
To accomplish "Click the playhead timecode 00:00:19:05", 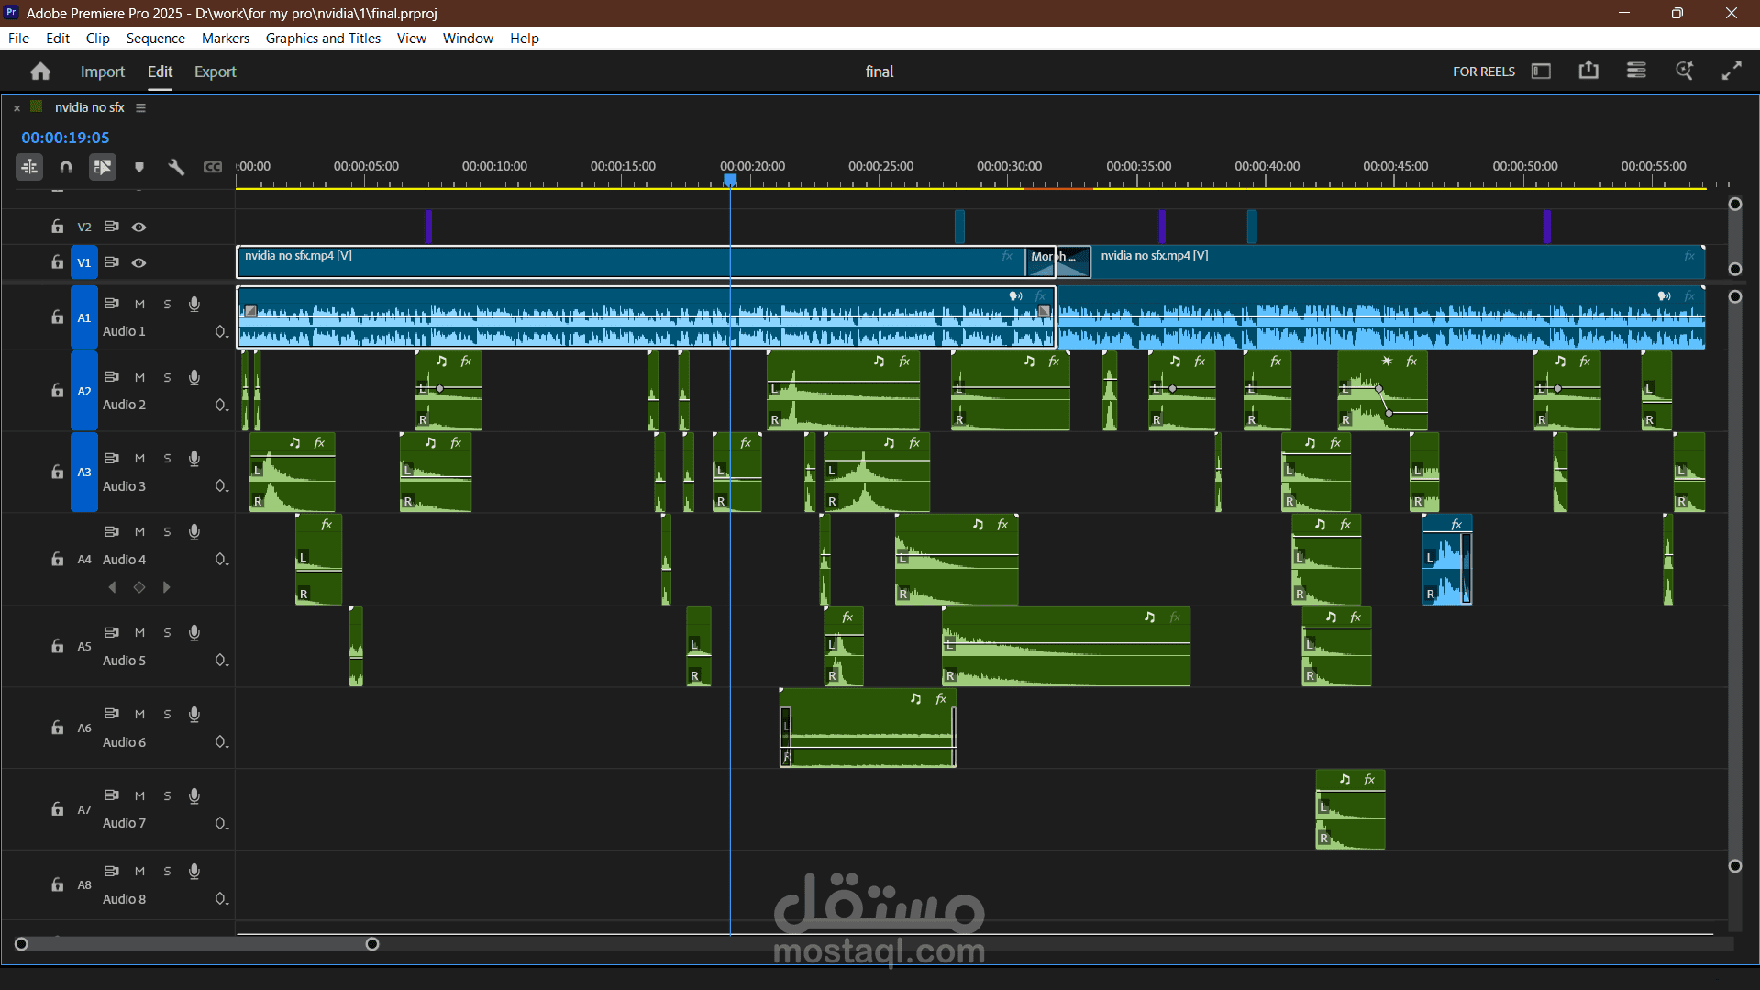I will click(66, 138).
